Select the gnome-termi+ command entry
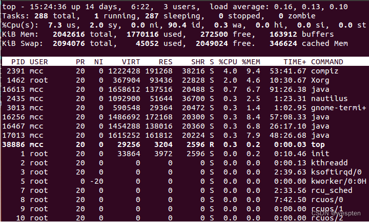Viewport: 369px width, 222px height. tap(339, 108)
